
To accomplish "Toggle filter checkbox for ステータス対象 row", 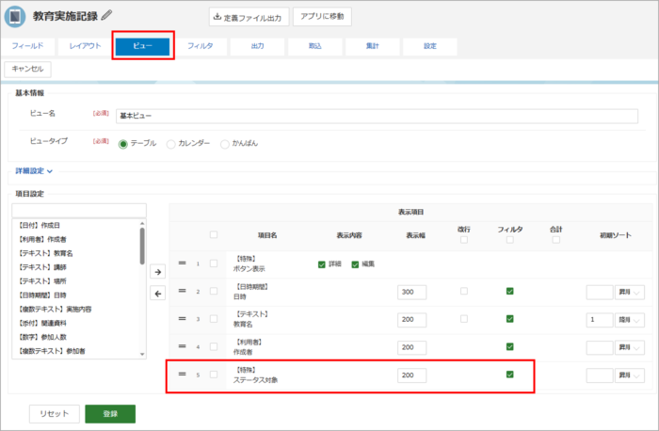I will click(510, 375).
